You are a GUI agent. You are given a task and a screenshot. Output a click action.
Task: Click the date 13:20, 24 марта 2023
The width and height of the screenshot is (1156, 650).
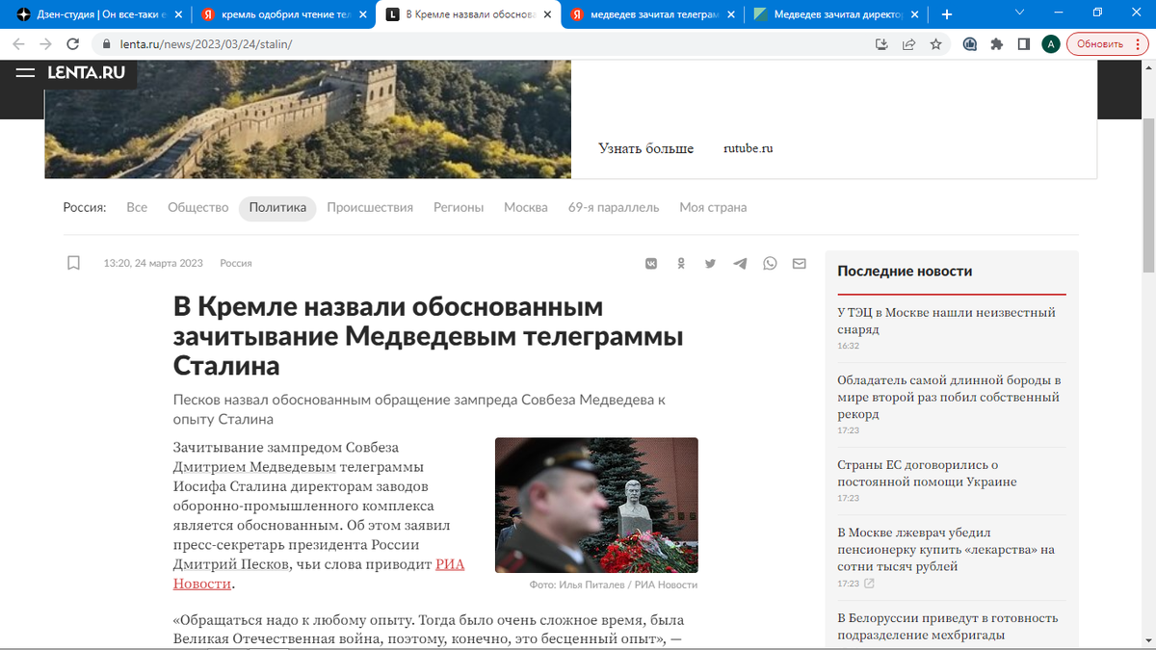(153, 263)
